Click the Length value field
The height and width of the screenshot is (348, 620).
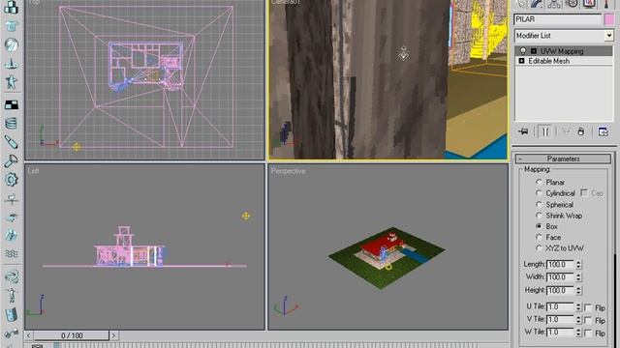coord(560,264)
